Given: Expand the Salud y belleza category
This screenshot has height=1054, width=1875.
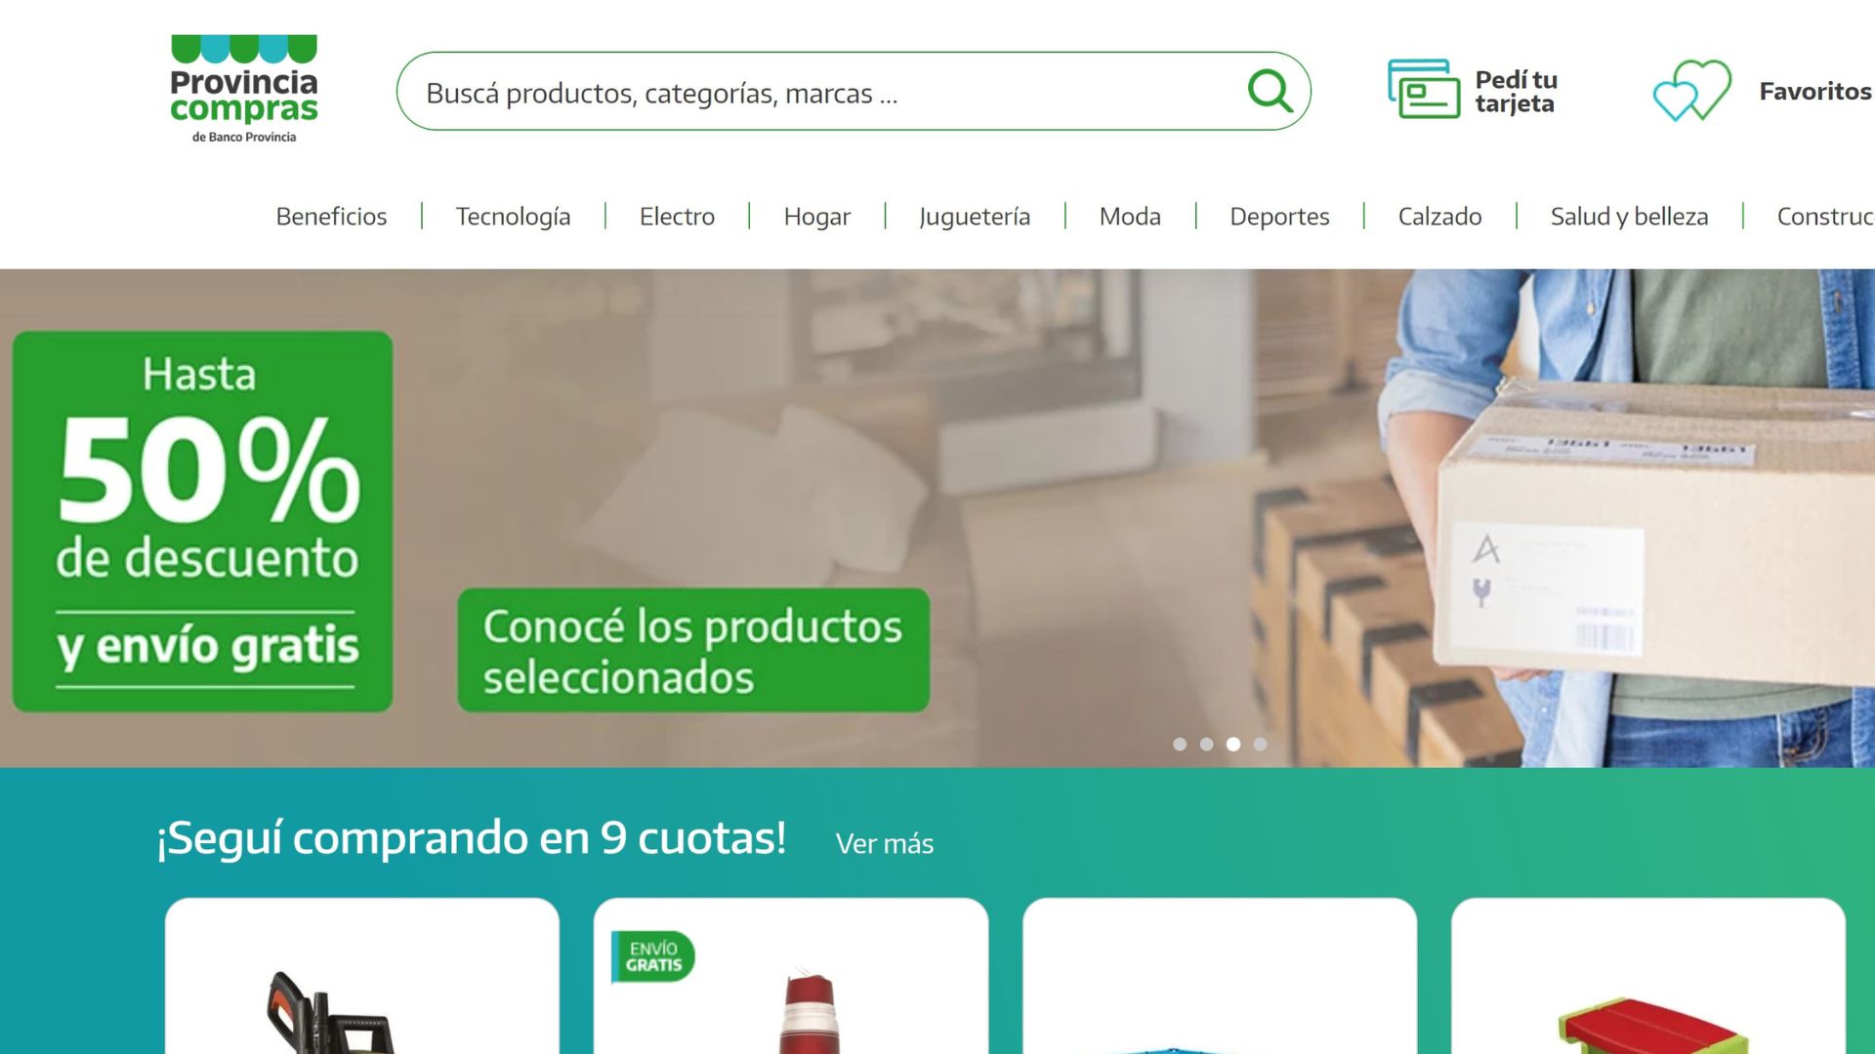Looking at the screenshot, I should pyautogui.click(x=1627, y=217).
